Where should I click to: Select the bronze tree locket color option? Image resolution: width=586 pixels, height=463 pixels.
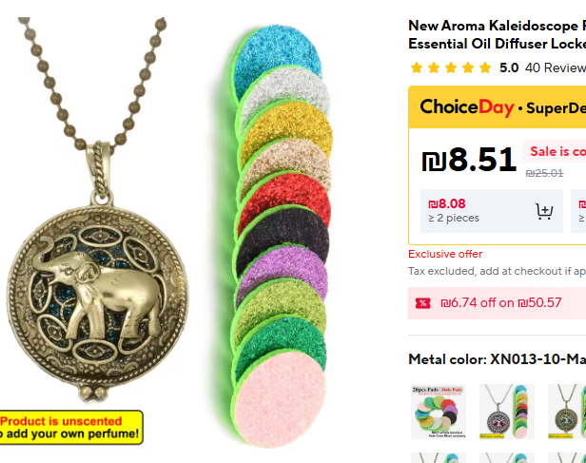click(x=567, y=412)
